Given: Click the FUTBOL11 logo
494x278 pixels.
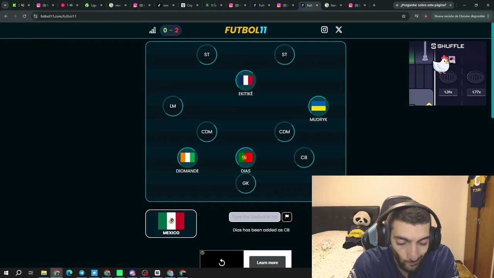Looking at the screenshot, I should coord(246,30).
